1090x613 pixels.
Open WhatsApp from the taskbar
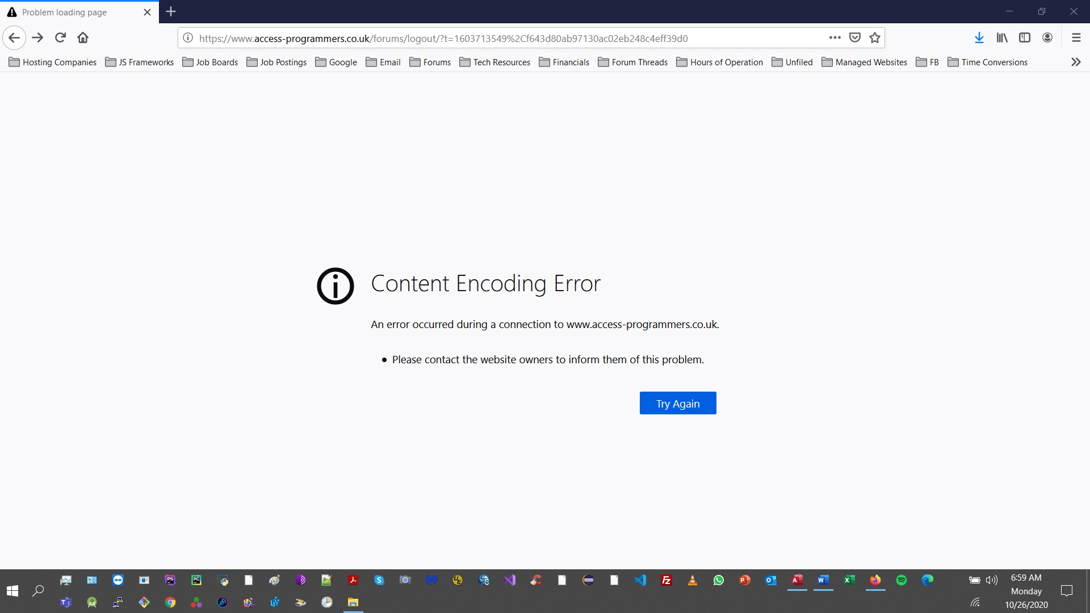pos(719,580)
